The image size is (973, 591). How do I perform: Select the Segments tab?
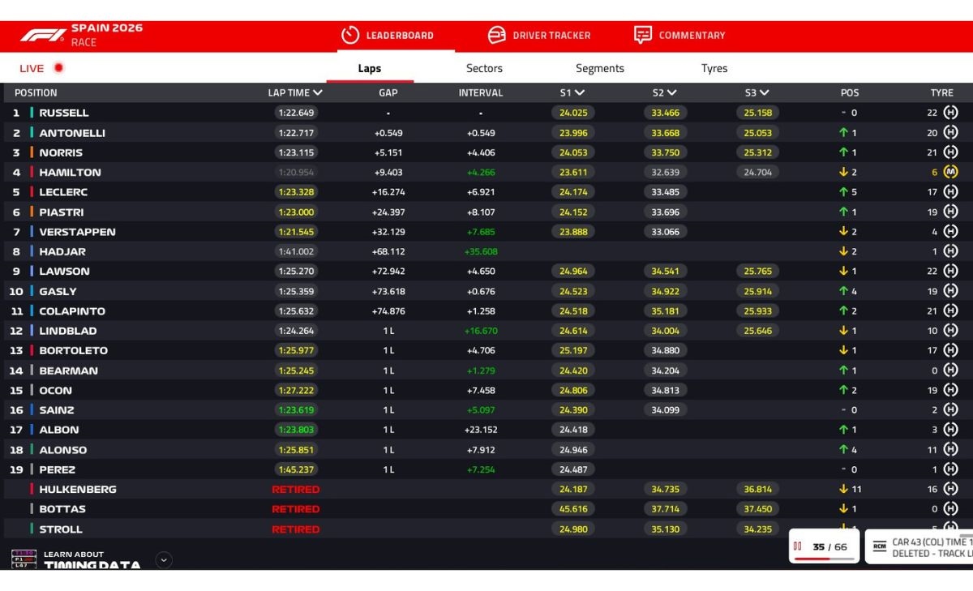(x=600, y=68)
